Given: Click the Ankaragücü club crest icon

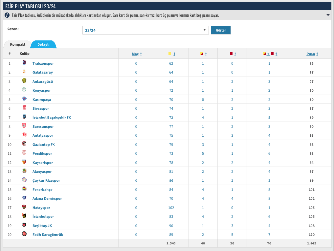Looking at the screenshot, I should click(24, 81).
